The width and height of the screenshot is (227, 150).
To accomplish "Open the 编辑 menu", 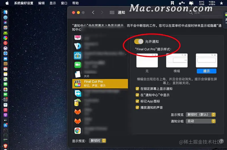I will 41,3.
